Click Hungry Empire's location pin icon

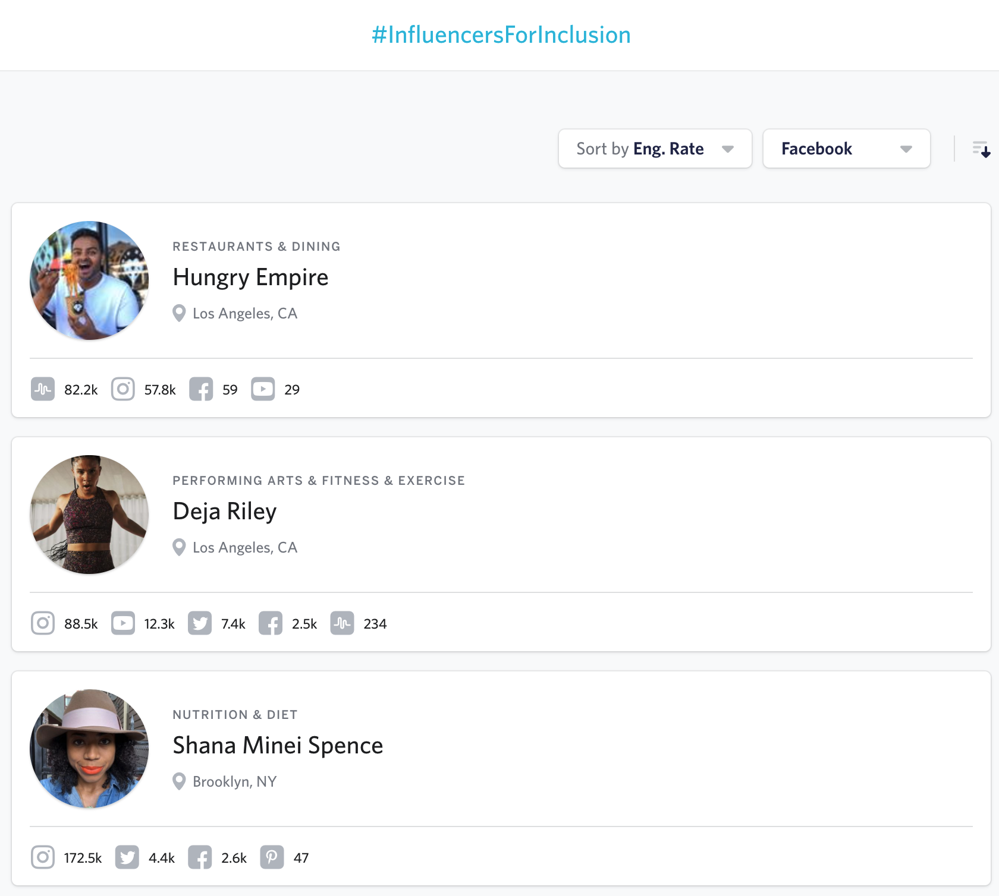click(179, 313)
